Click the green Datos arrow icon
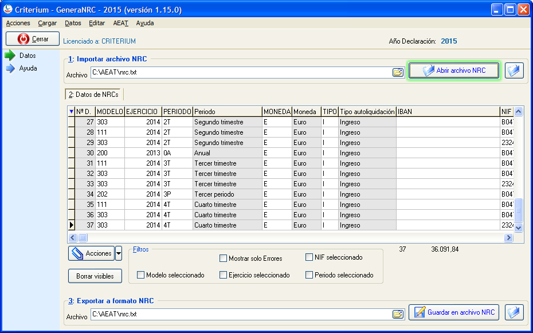Screen dimensions: 533x333 coord(10,56)
